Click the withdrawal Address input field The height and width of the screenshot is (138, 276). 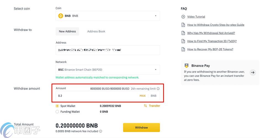tap(108, 50)
